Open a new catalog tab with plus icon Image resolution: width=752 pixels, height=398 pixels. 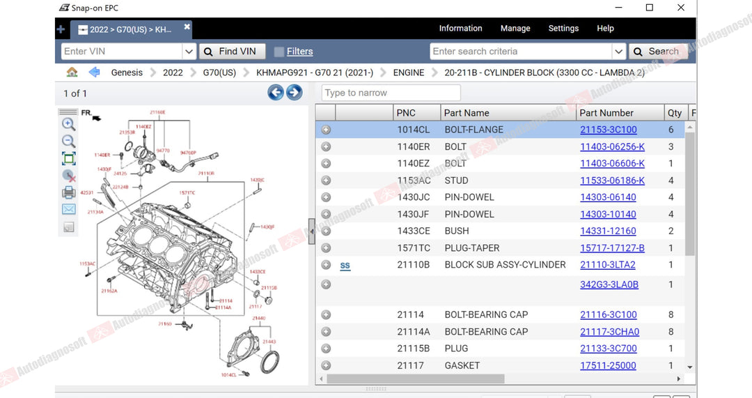tap(61, 29)
